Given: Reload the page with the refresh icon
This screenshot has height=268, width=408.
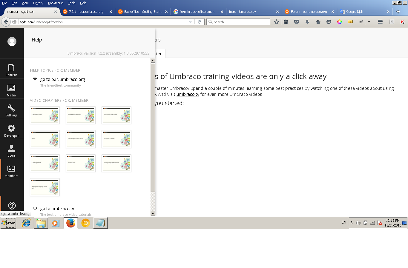Looking at the screenshot, I should click(x=199, y=22).
